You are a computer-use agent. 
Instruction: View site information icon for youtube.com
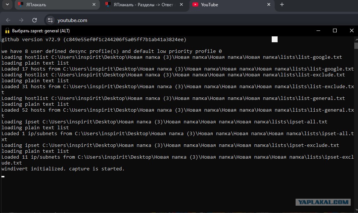(x=50, y=20)
